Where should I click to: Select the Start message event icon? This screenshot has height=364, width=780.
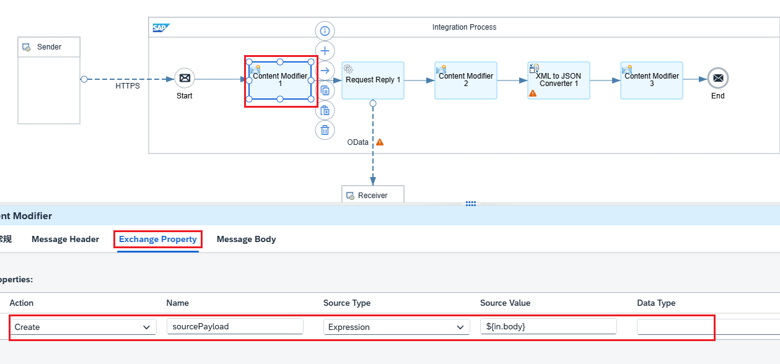(x=185, y=79)
